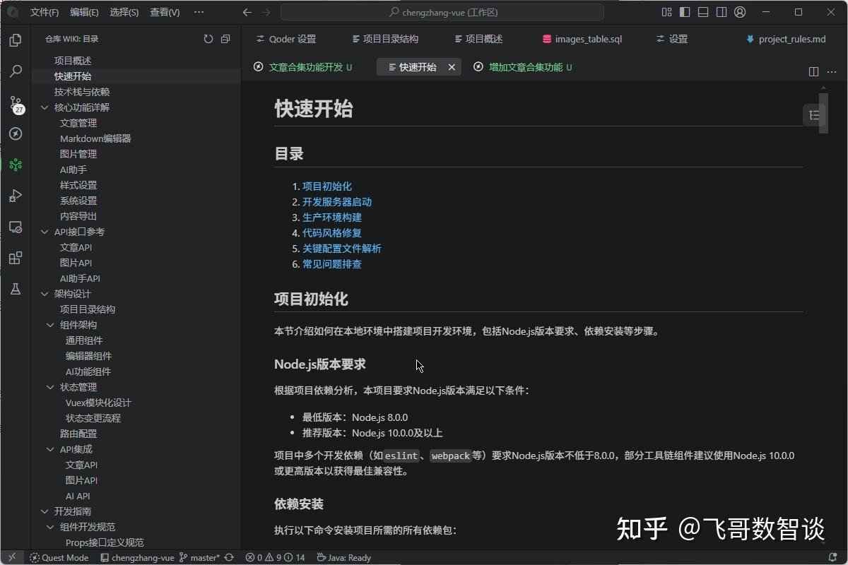Open the Remote Explorer panel
Viewport: 848px width, 565px height.
coord(16,227)
